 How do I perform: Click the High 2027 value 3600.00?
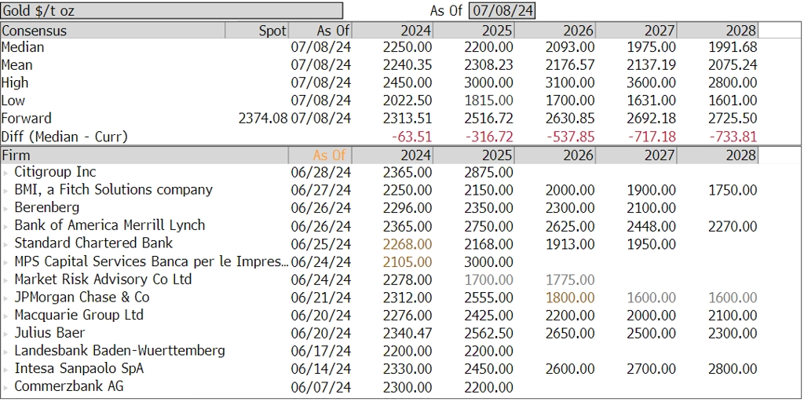651,82
